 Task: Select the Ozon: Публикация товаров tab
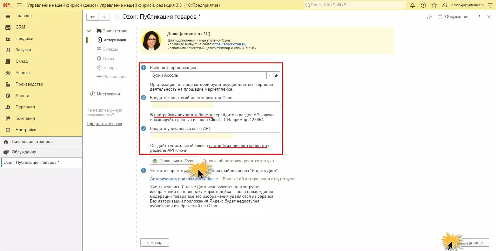pos(41,162)
